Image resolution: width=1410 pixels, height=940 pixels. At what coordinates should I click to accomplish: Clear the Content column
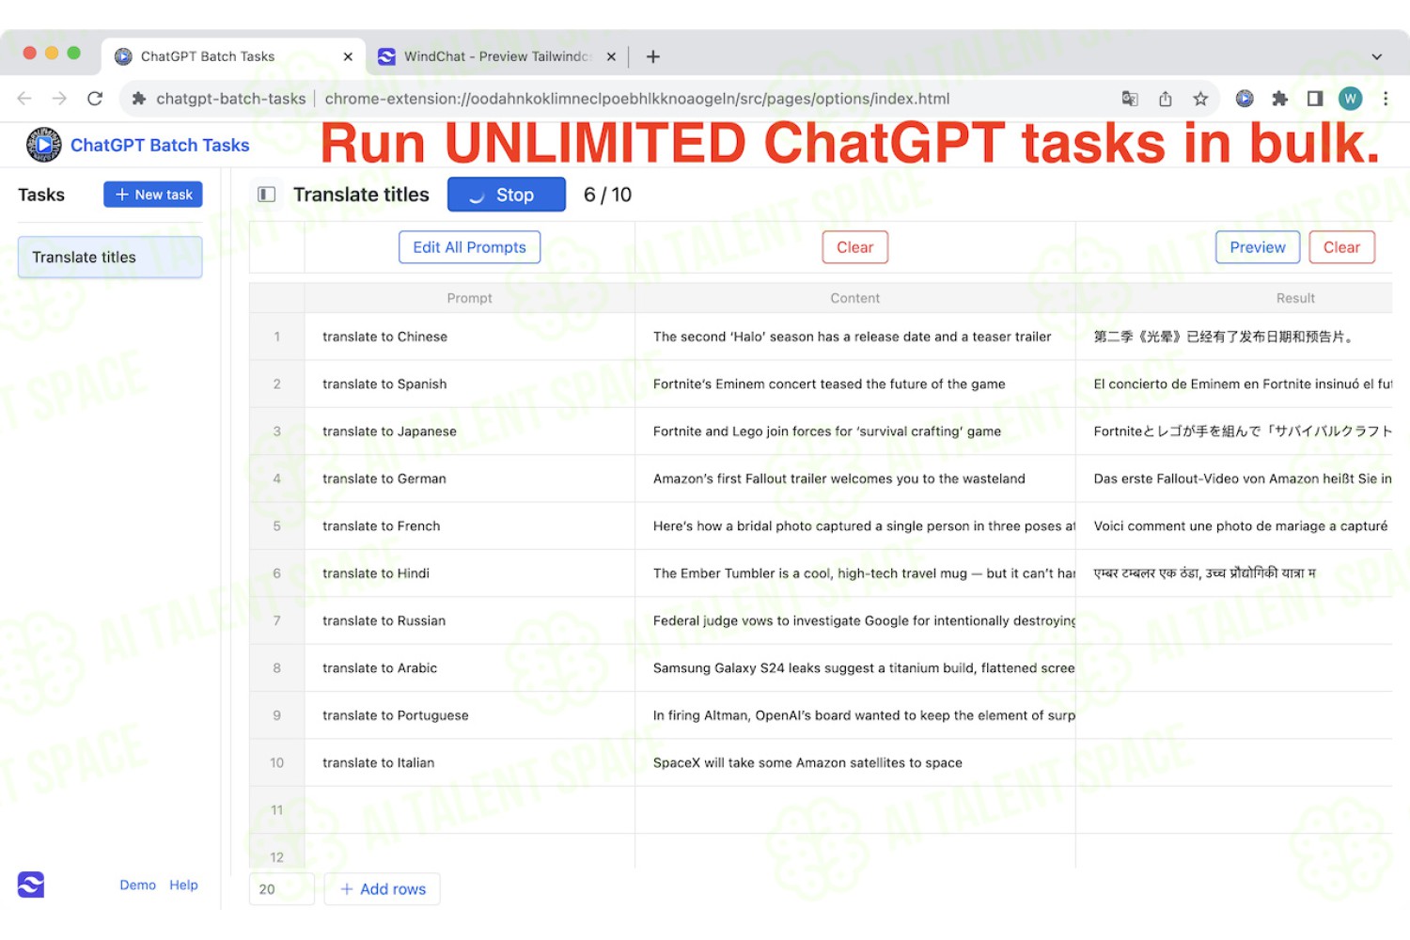pyautogui.click(x=855, y=247)
